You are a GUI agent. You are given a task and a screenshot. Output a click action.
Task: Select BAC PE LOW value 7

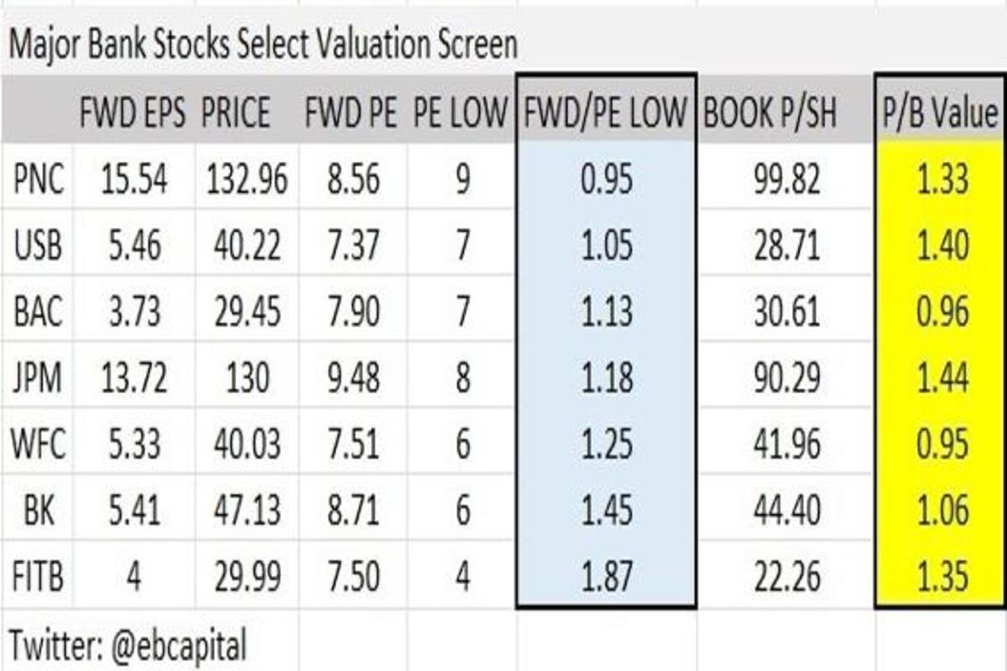pos(462,312)
